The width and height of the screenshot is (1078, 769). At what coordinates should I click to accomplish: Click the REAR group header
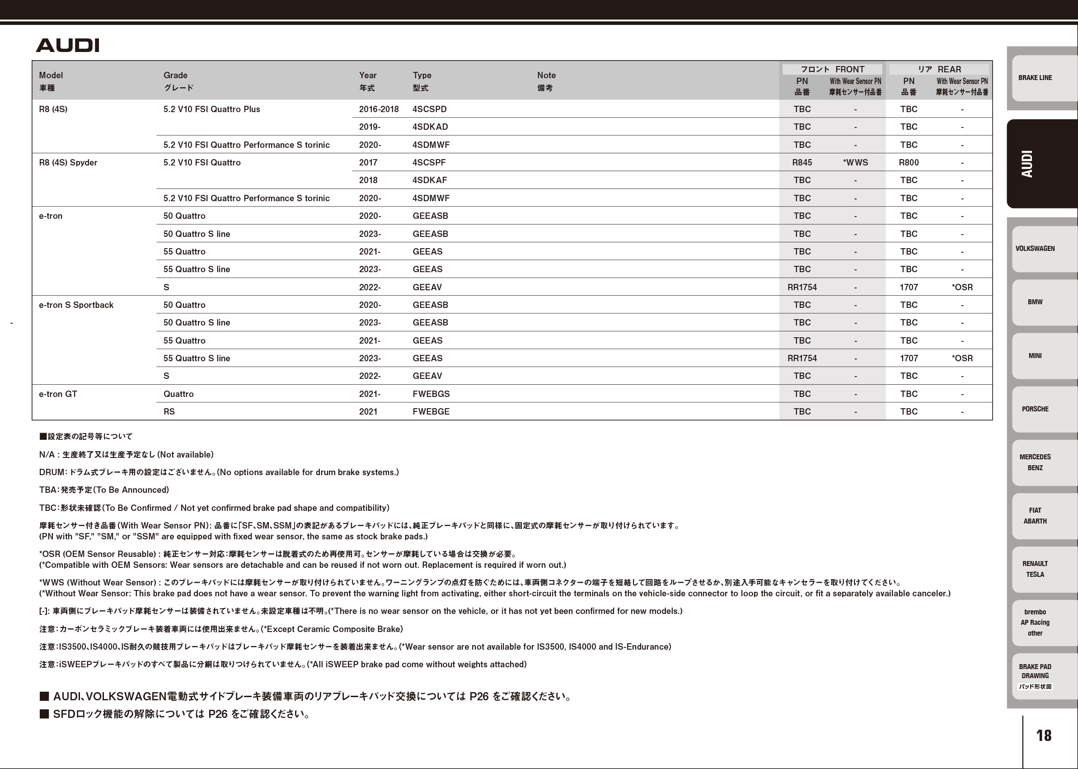point(939,69)
